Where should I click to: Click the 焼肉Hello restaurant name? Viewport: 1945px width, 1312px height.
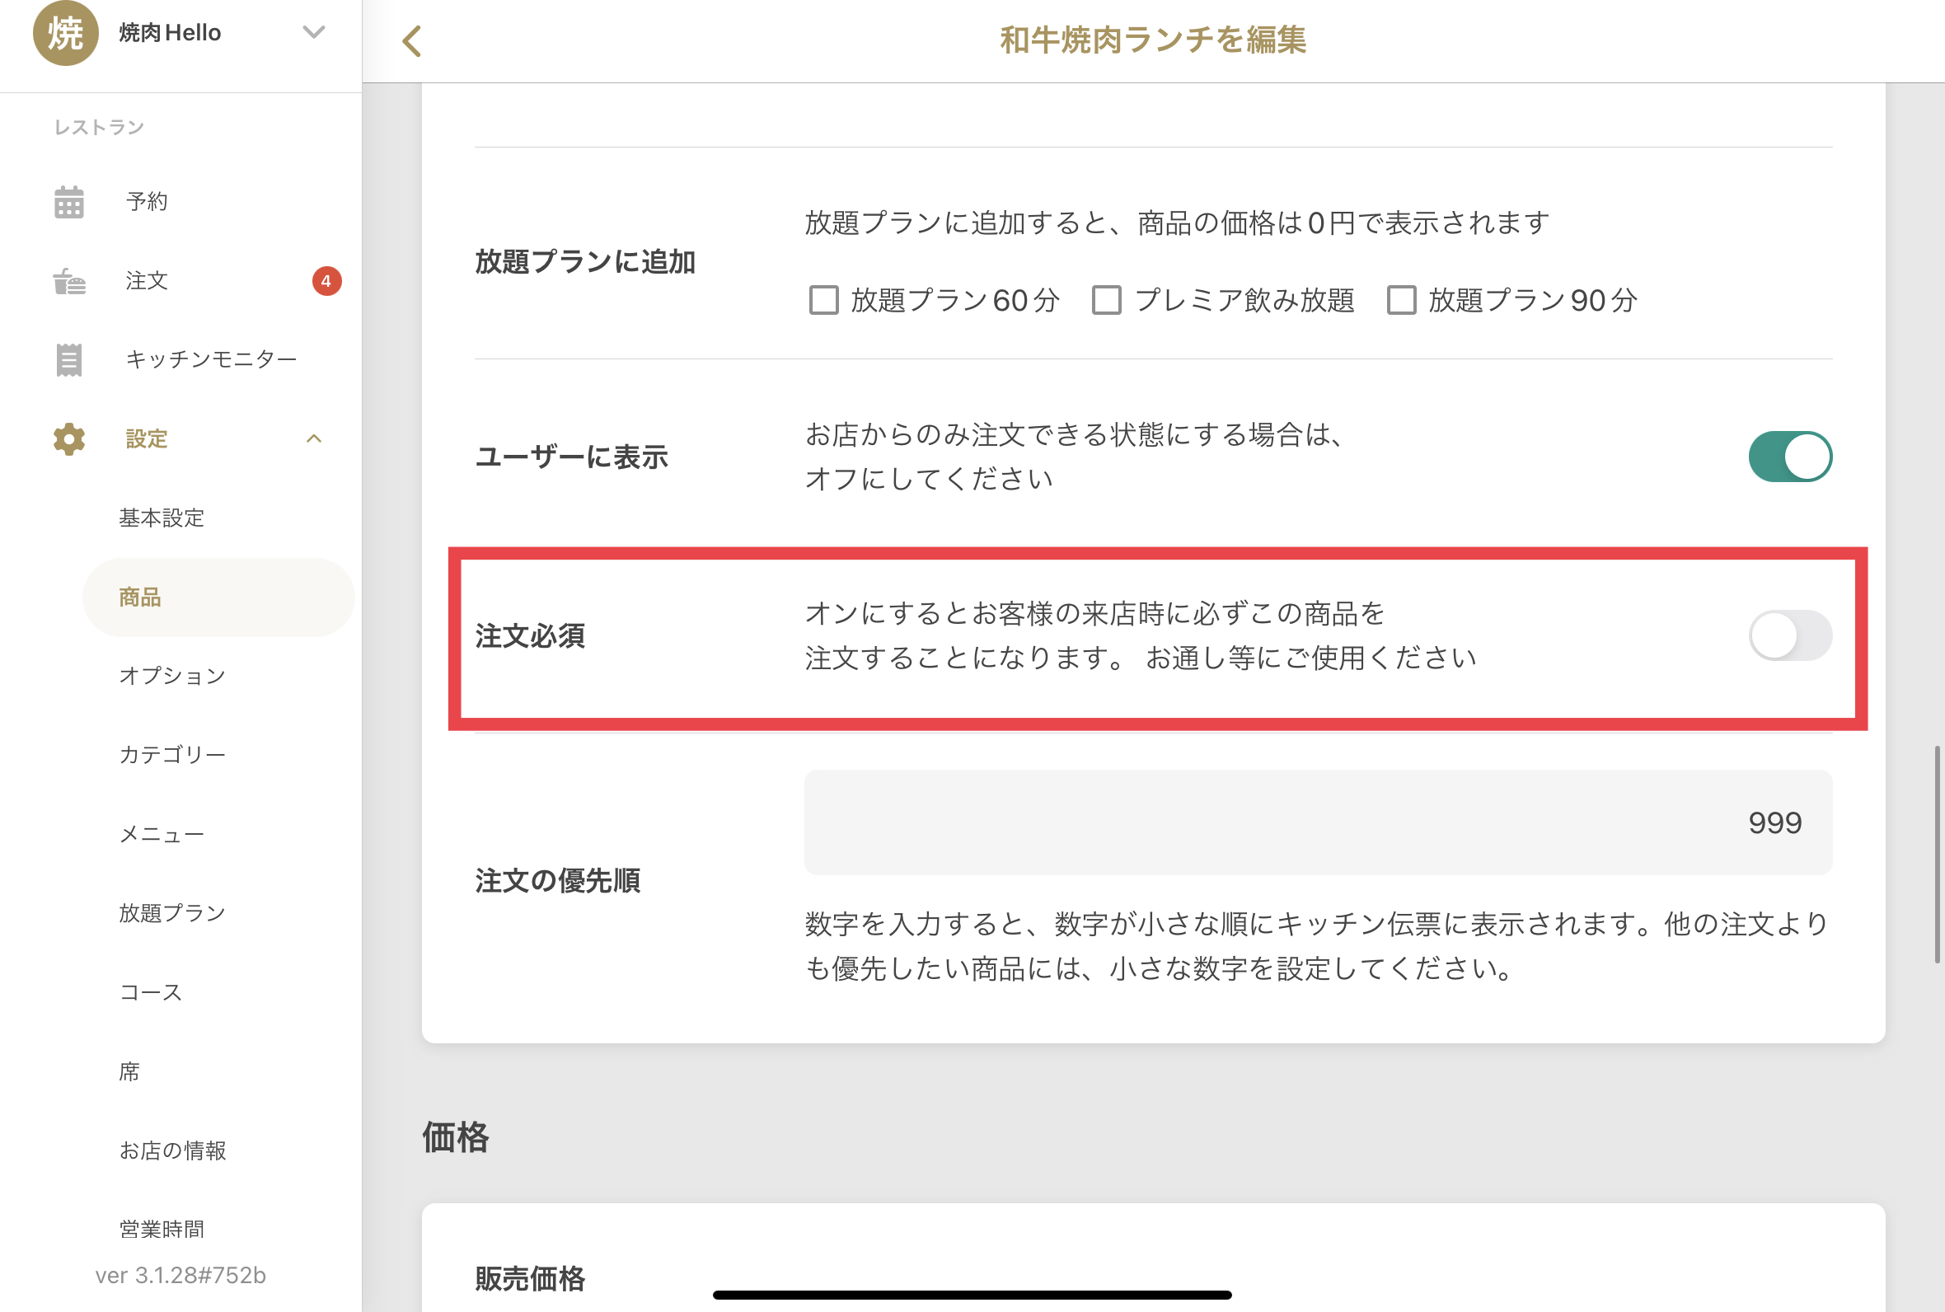pos(170,33)
